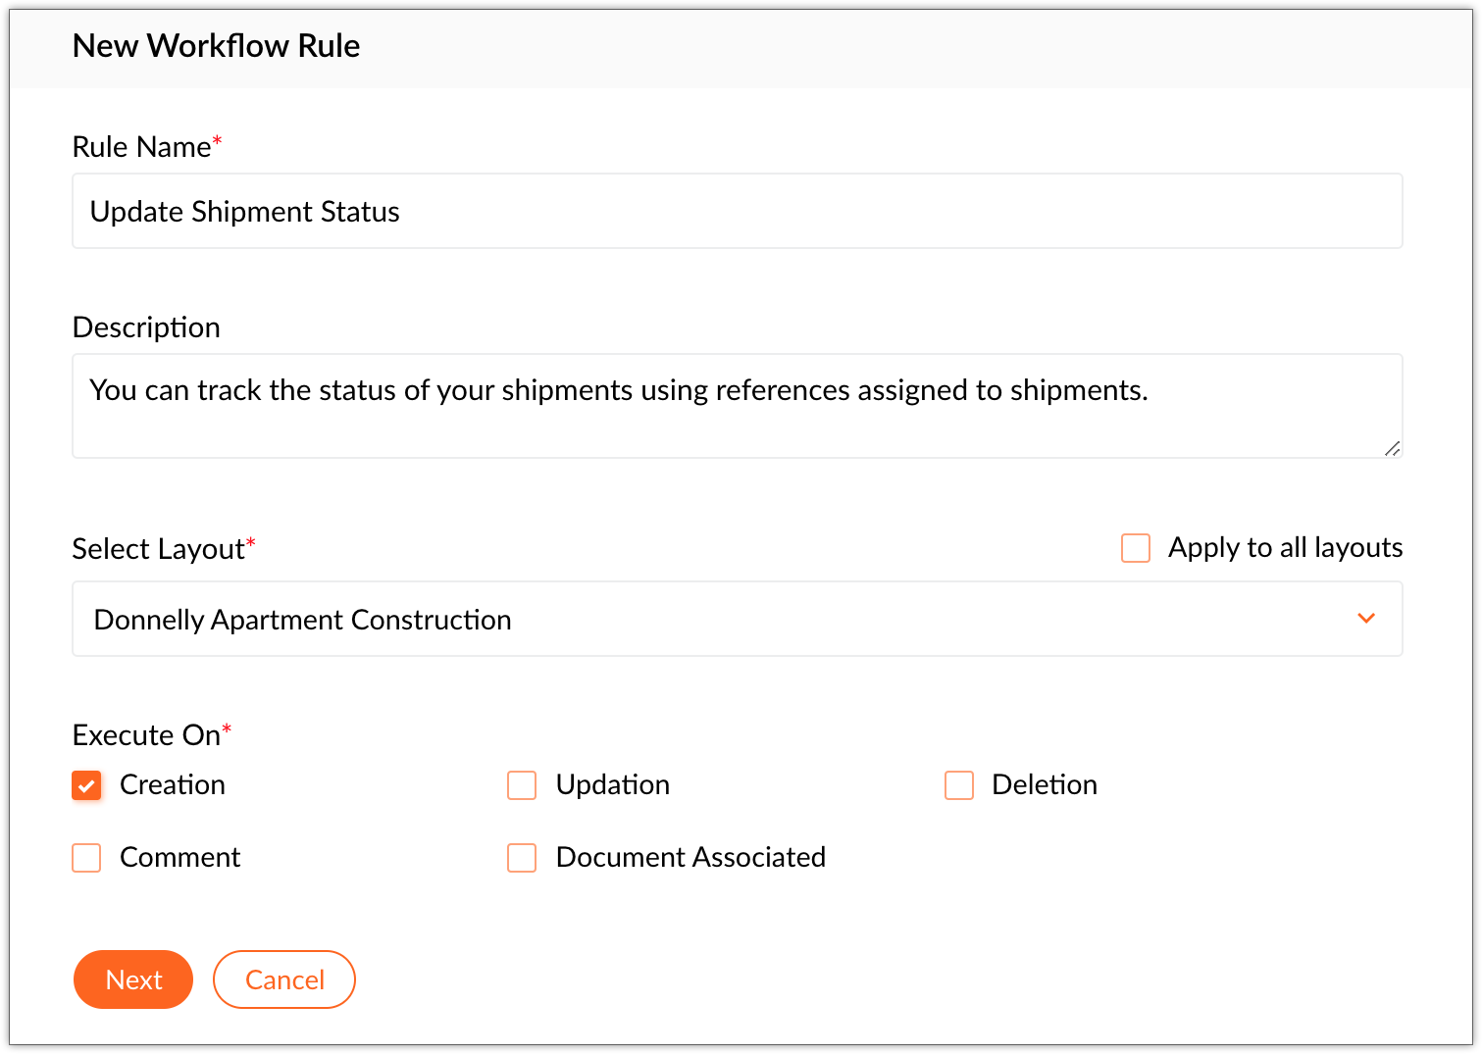The width and height of the screenshot is (1482, 1054).
Task: Click the 'Apply to all layouts' label text
Action: [x=1285, y=548]
